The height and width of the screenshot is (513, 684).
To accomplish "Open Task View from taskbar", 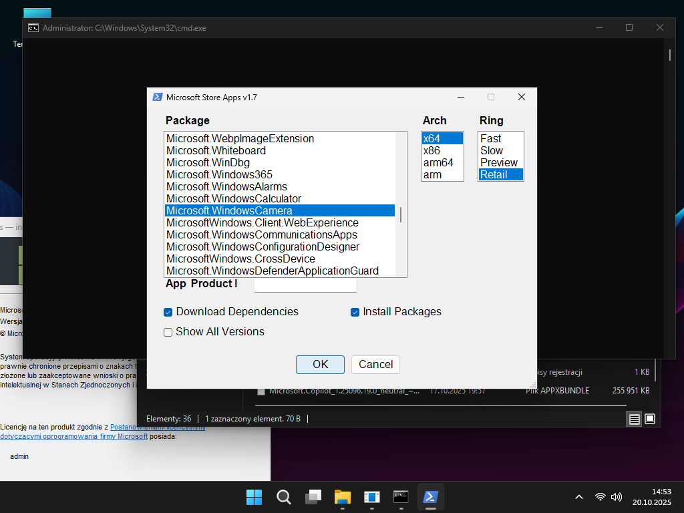I will [x=313, y=497].
